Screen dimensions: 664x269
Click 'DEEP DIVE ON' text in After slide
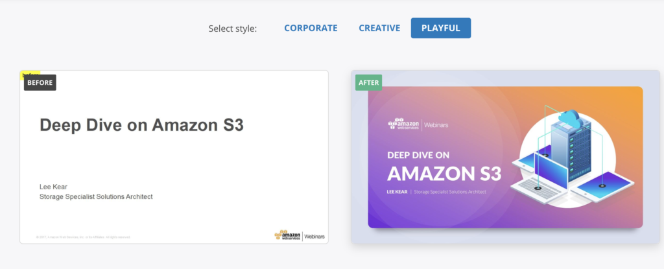pyautogui.click(x=418, y=155)
